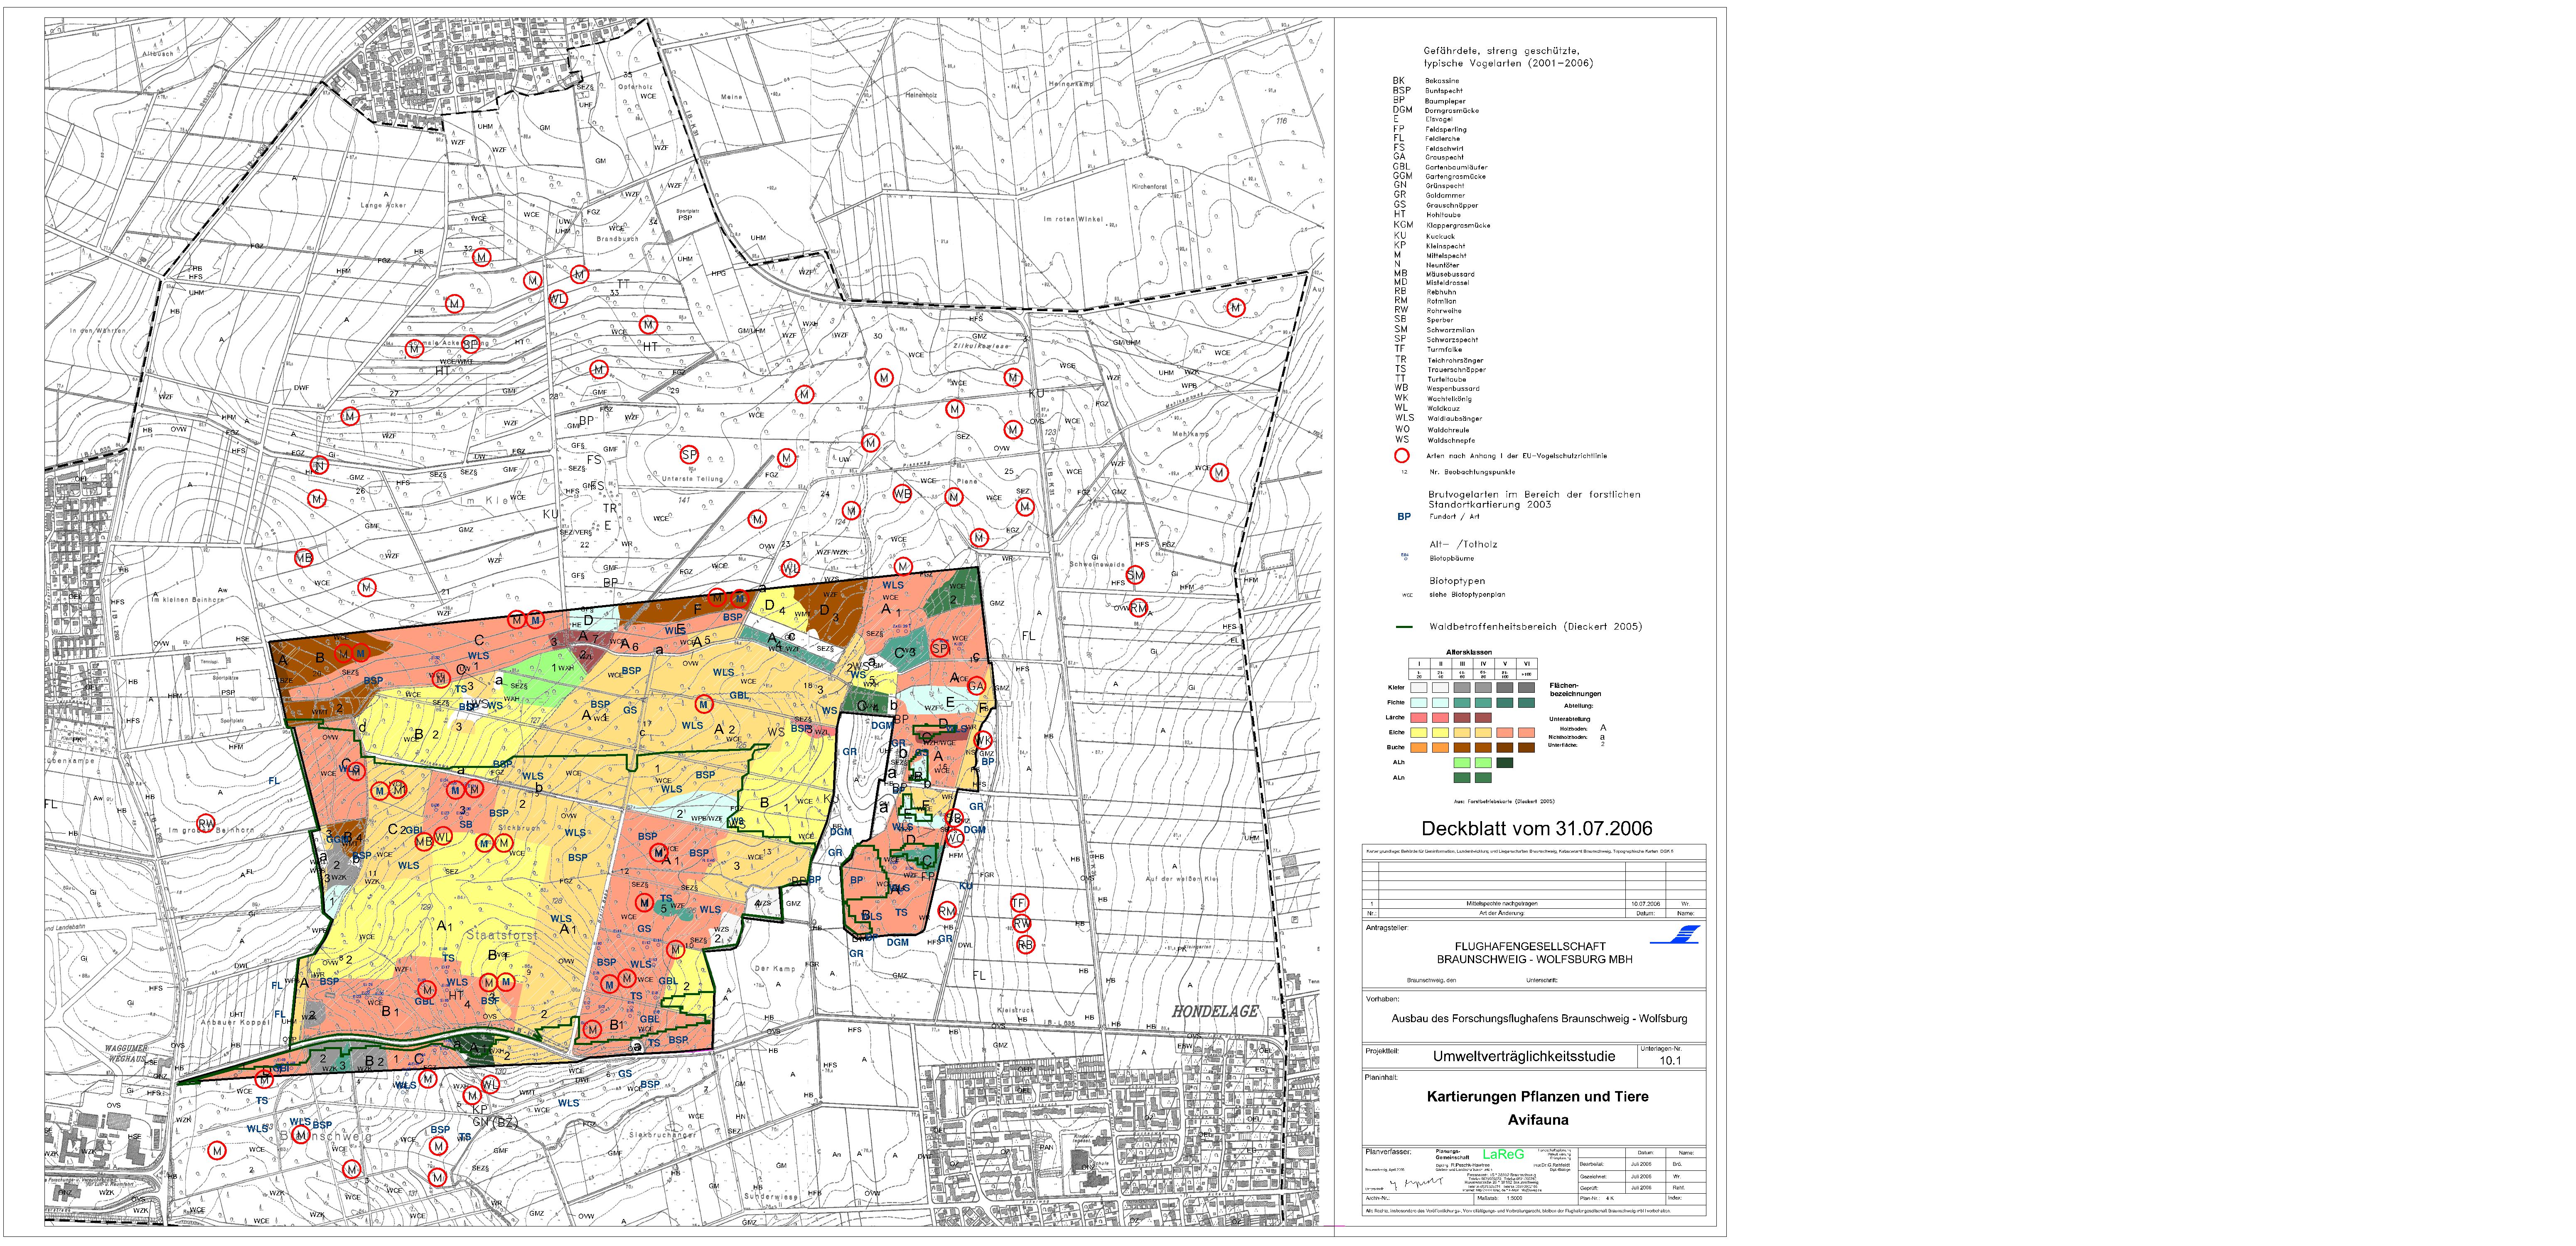Click the blue BP Fundort symbol in legend
This screenshot has width=2576, height=1246.
tap(1404, 517)
